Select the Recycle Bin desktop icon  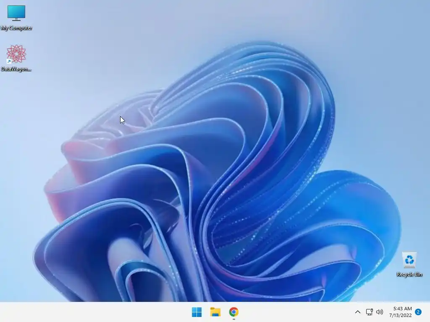coord(409,264)
